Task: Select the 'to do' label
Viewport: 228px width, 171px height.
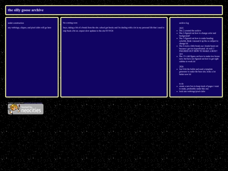Action: click(x=181, y=84)
